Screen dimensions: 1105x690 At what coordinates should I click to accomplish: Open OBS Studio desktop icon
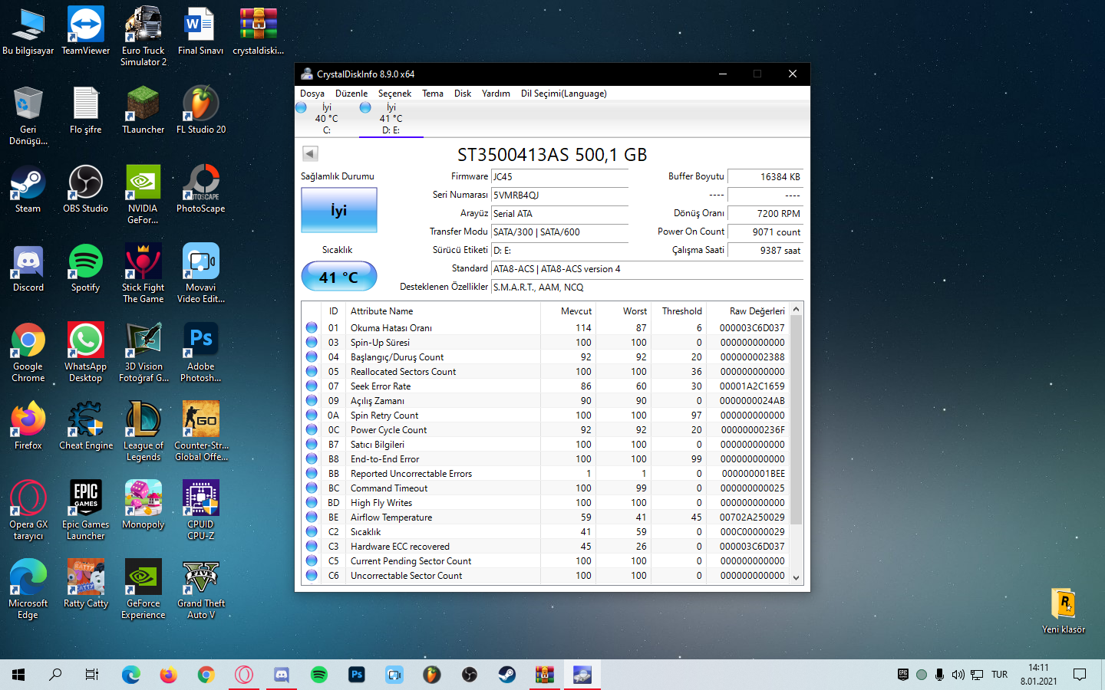(86, 190)
